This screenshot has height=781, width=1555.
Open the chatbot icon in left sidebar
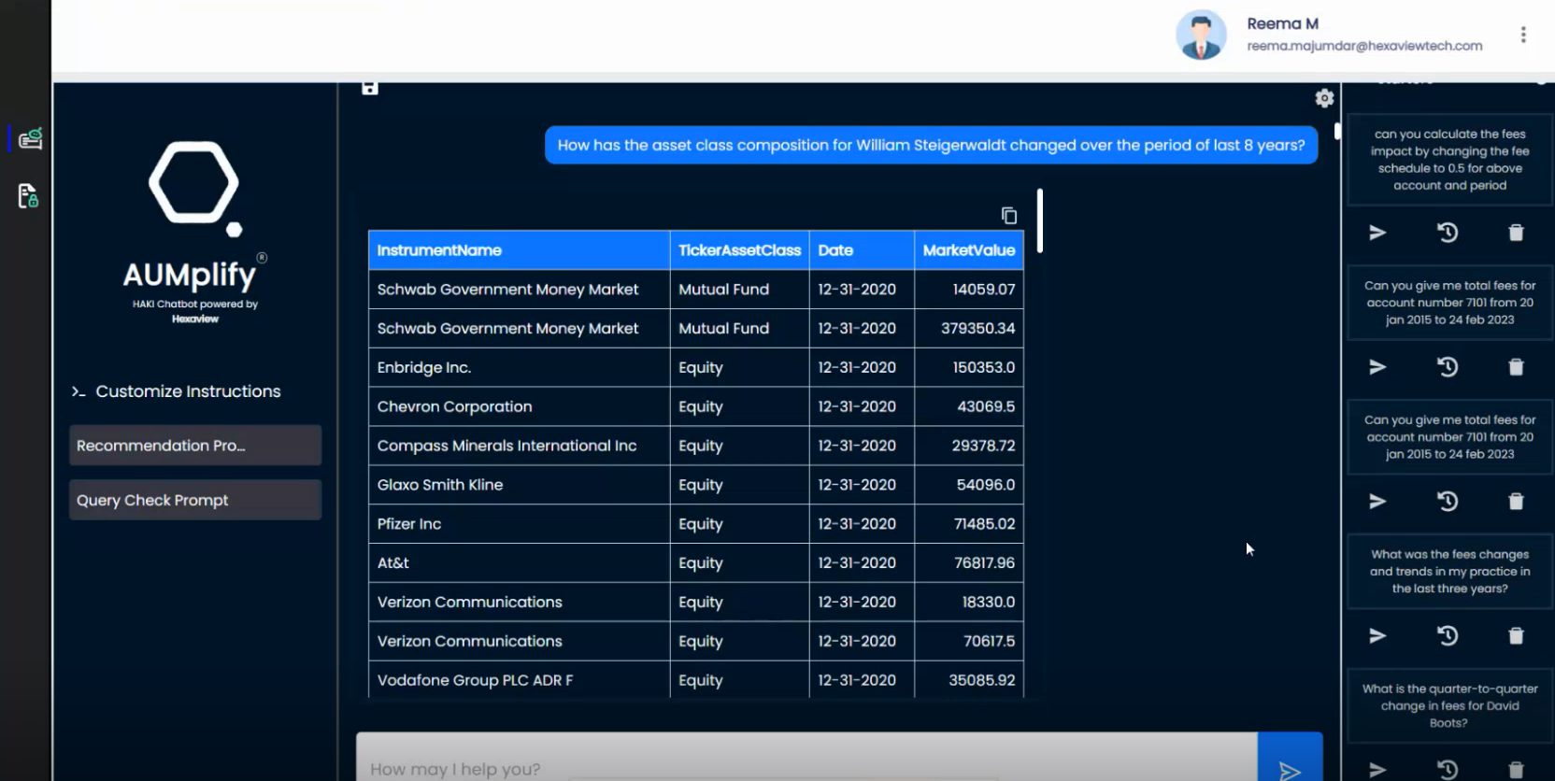point(30,139)
